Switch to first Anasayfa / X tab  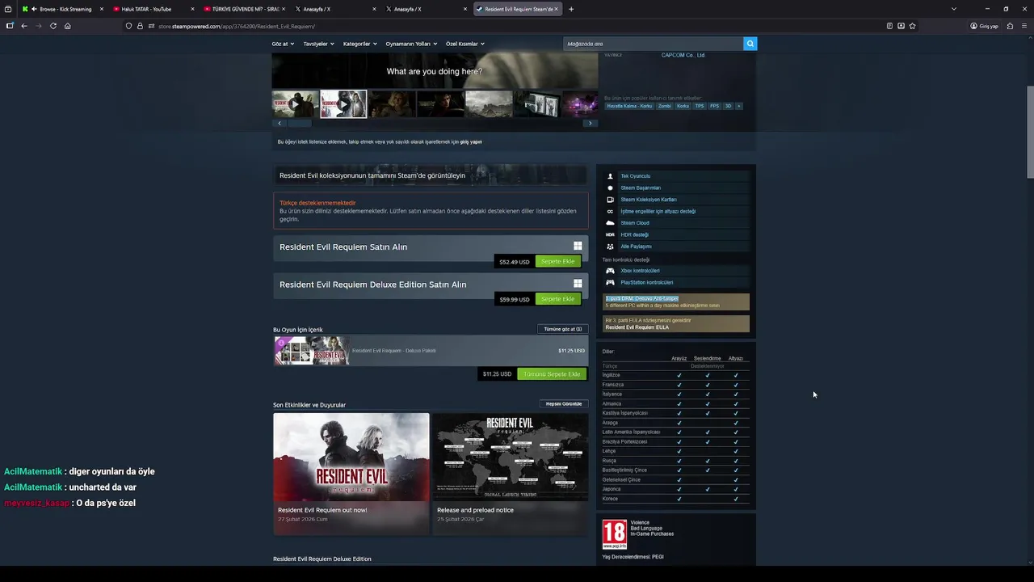[333, 9]
